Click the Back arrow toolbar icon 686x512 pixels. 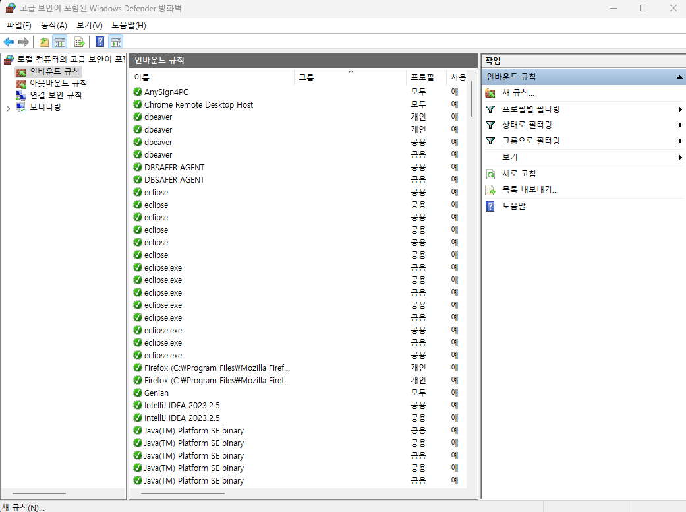click(x=9, y=42)
